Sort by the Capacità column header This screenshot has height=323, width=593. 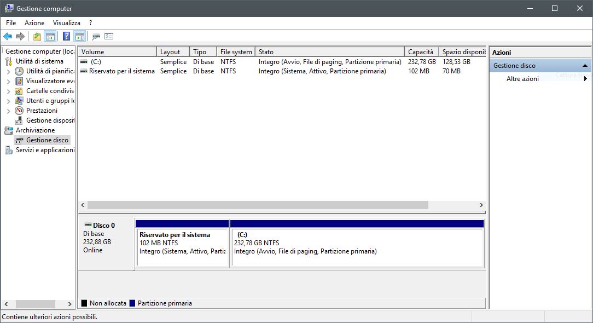coord(422,51)
